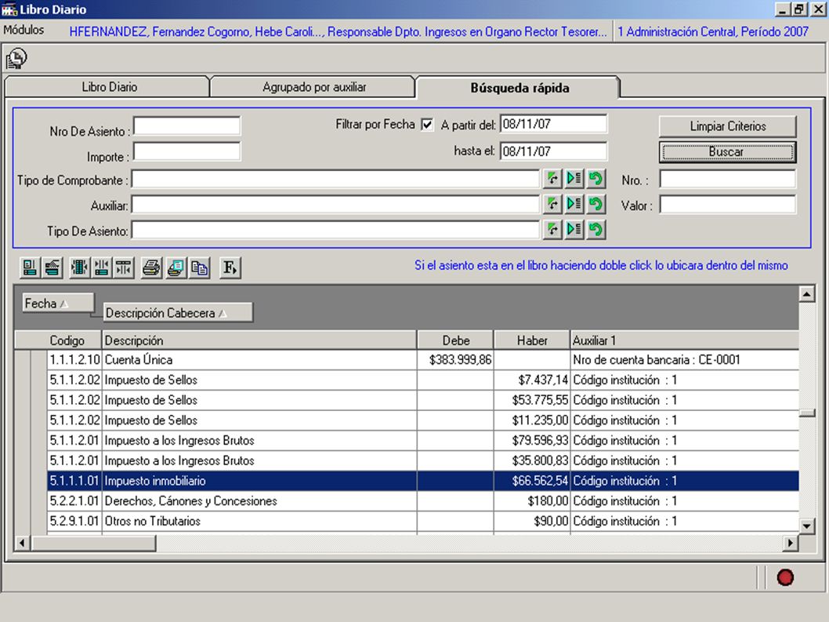This screenshot has width=829, height=622.
Task: Sort by the Descripción Cabecera grouping header
Action: click(178, 313)
